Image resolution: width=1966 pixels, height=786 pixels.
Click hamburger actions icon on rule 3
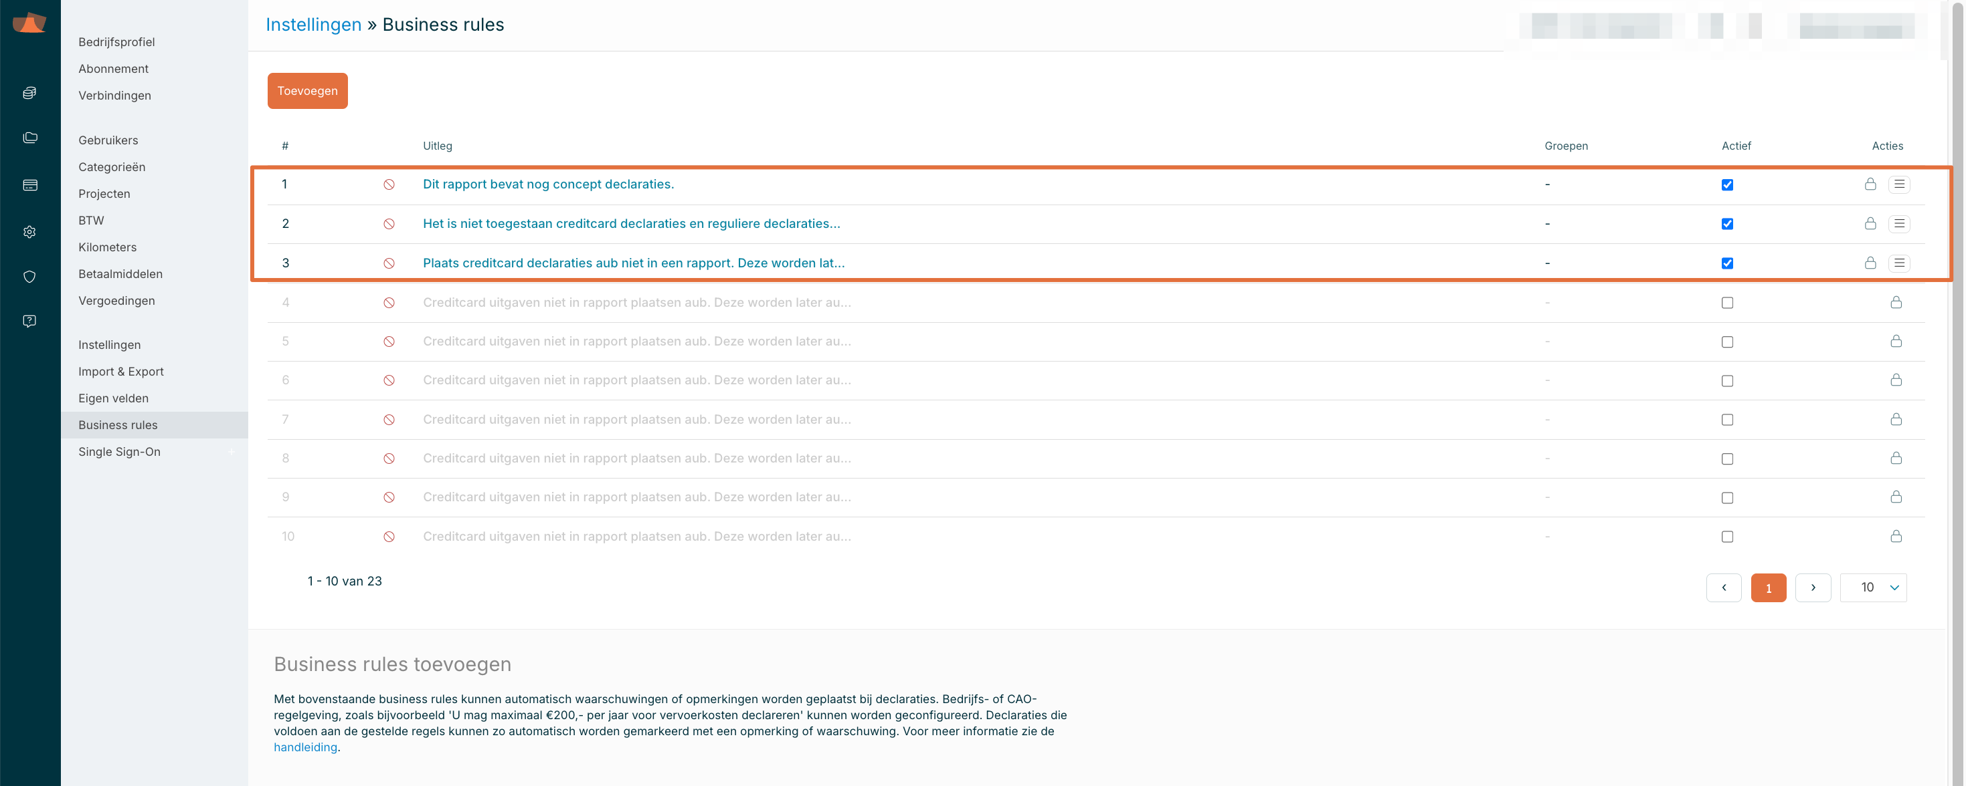(x=1899, y=263)
